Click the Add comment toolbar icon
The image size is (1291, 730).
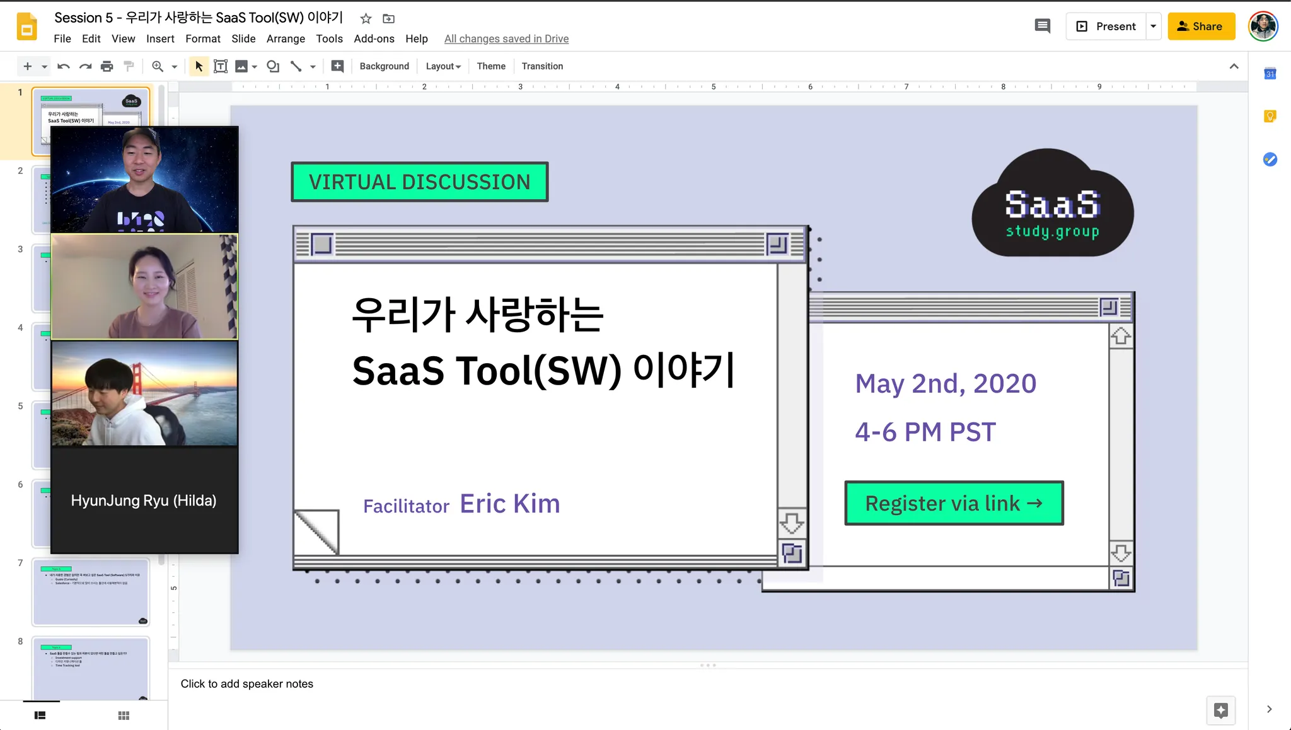click(337, 66)
